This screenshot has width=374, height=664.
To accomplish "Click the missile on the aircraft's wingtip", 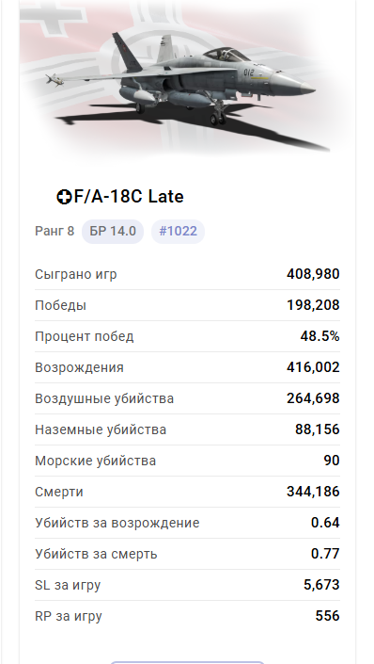I will tap(55, 79).
